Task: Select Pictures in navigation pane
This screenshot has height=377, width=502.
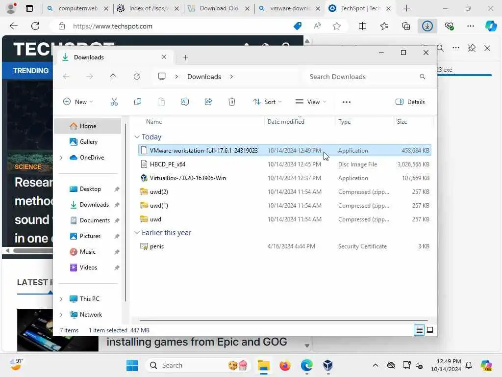Action: 90,236
